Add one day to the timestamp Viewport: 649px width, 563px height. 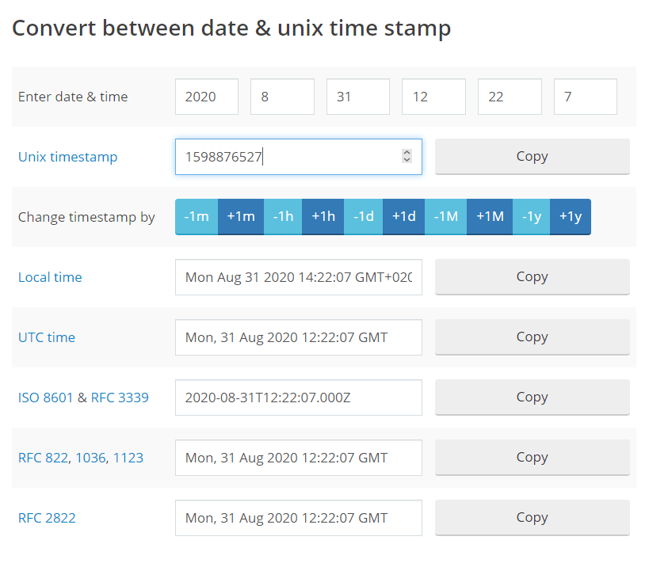(x=403, y=216)
